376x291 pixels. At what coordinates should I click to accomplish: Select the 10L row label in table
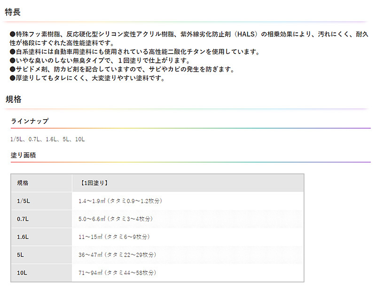click(x=22, y=272)
